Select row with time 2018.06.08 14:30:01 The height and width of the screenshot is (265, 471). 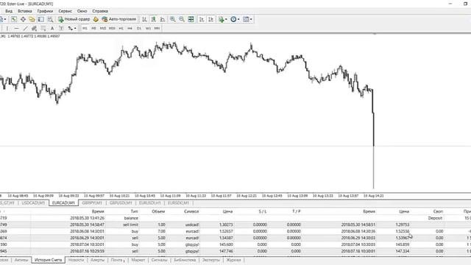(x=235, y=231)
